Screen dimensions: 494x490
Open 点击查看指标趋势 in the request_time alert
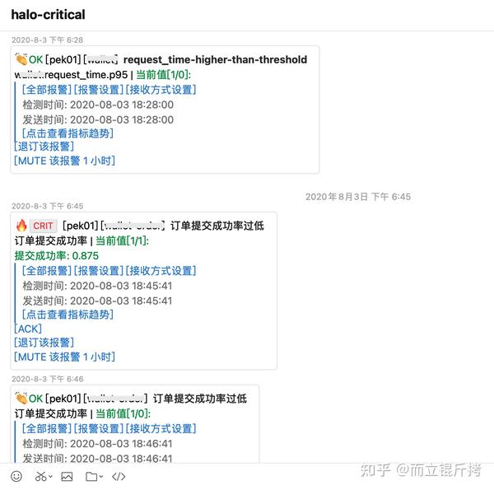pyautogui.click(x=68, y=133)
